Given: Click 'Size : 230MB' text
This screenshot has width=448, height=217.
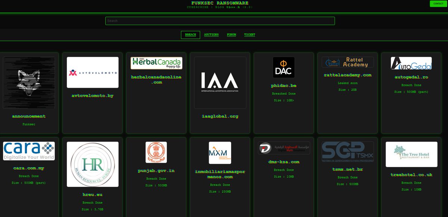Looking at the screenshot, I should point(220,192).
